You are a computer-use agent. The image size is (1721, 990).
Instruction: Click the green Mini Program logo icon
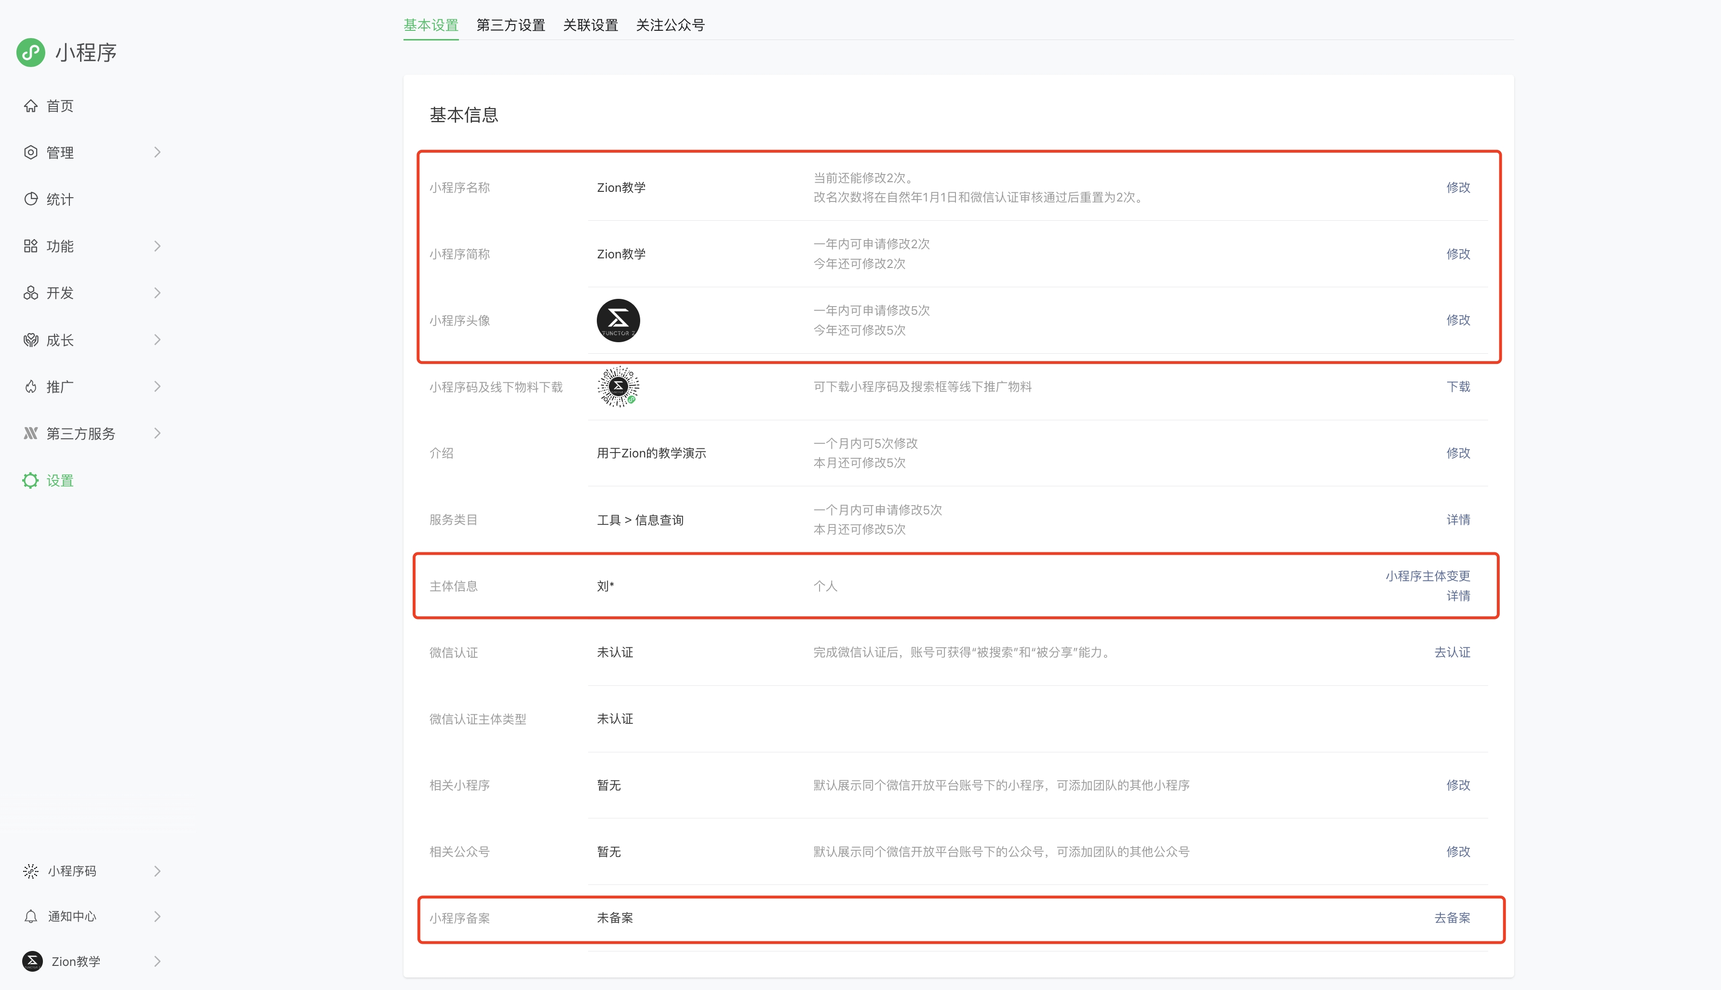pos(30,53)
